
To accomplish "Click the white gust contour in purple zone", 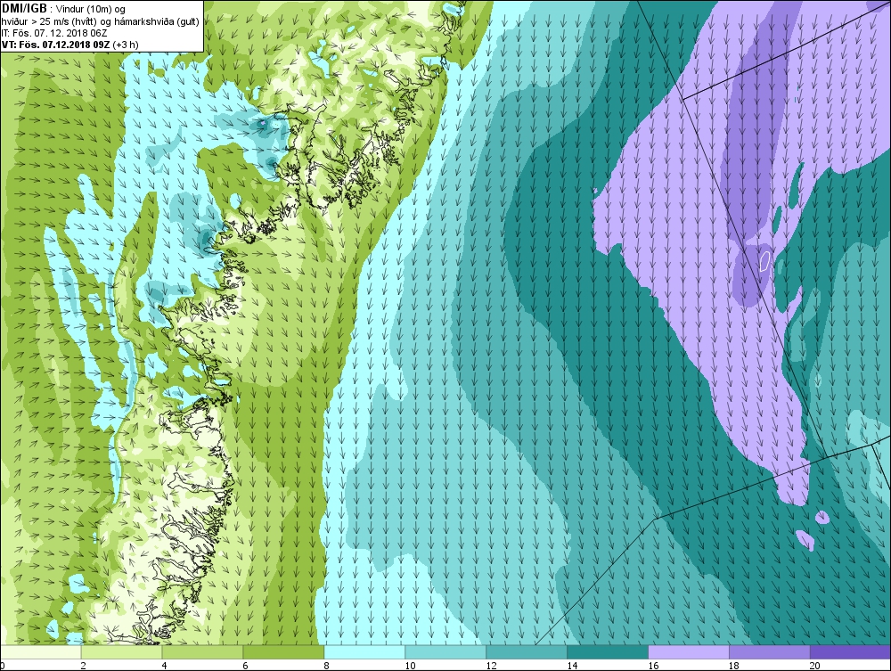I will pyautogui.click(x=764, y=261).
